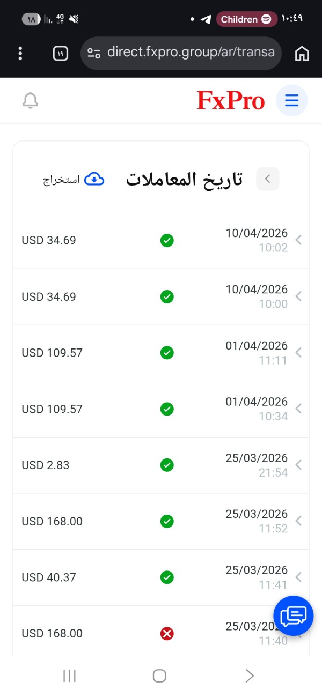Click green success status of 10:00 transaction

167,296
